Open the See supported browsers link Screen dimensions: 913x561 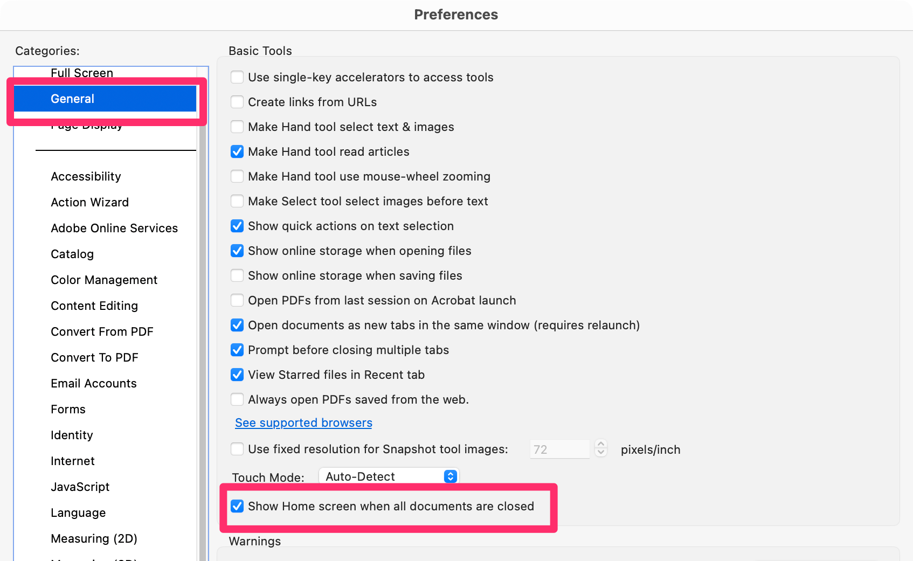pyautogui.click(x=303, y=423)
